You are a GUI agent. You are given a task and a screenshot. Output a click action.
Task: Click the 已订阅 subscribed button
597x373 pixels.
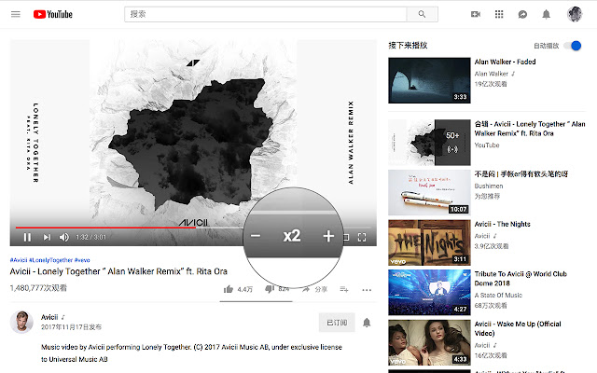tap(337, 323)
